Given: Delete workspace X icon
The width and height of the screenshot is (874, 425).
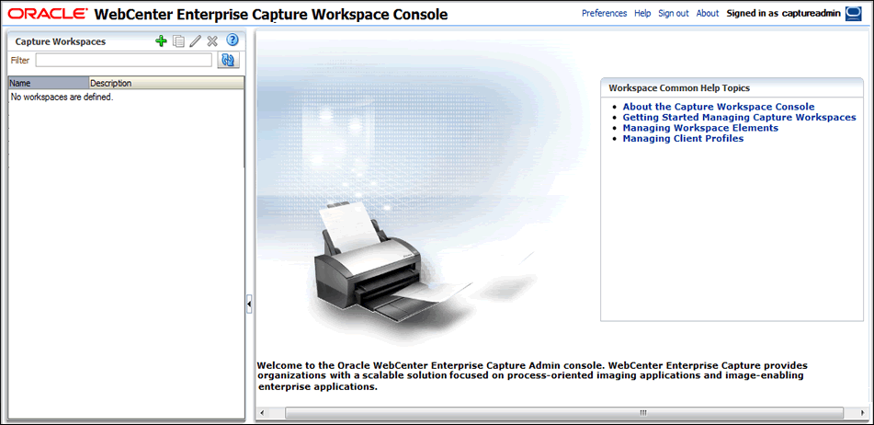Looking at the screenshot, I should pyautogui.click(x=211, y=41).
